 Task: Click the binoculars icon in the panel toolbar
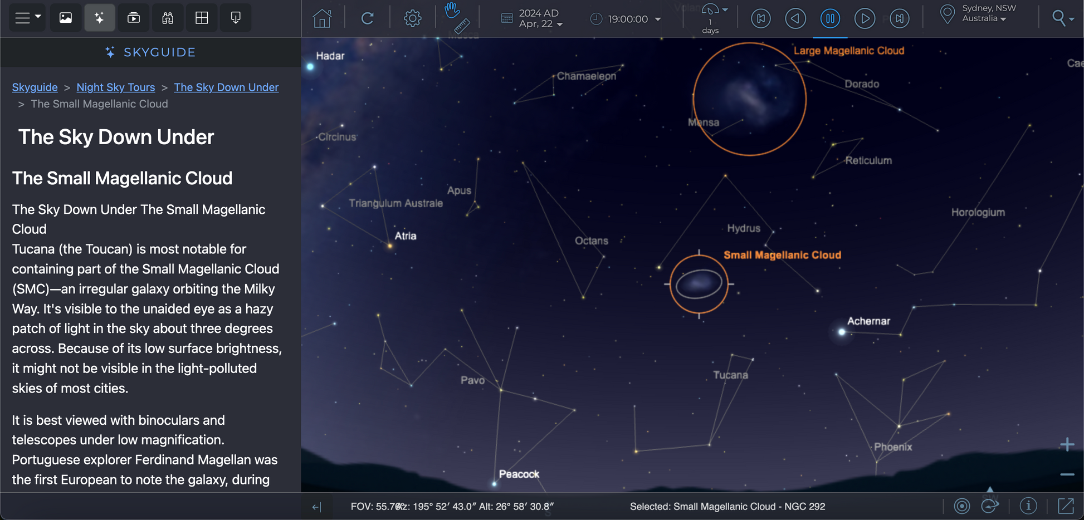pos(168,18)
